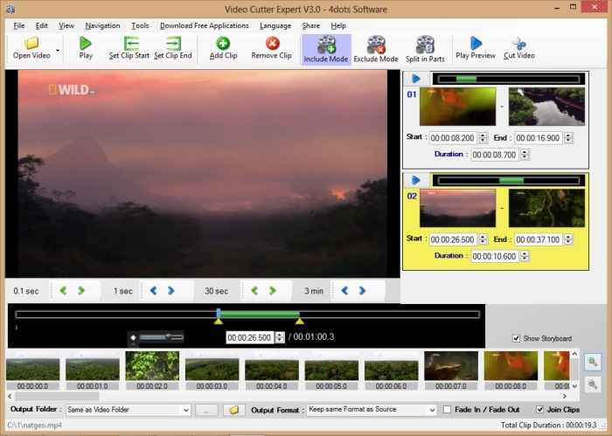Screen dimensions: 612x436
Task: Switch to Exclude Mode
Action: (376, 49)
